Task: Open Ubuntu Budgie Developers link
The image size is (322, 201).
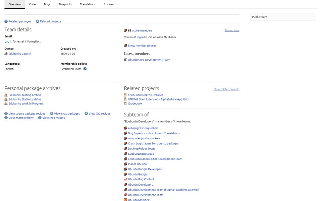Action: coord(145,169)
